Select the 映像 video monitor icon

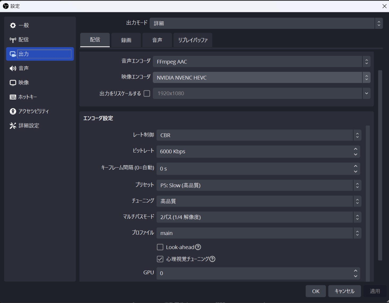click(13, 83)
